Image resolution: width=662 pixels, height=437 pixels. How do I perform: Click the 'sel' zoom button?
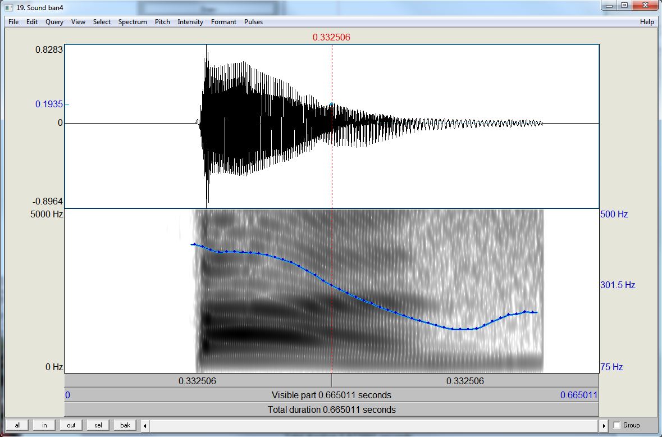pos(98,425)
